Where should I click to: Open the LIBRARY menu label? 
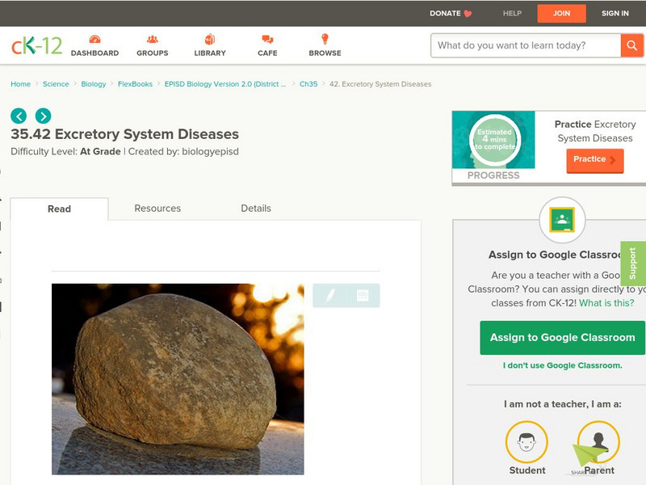click(210, 53)
